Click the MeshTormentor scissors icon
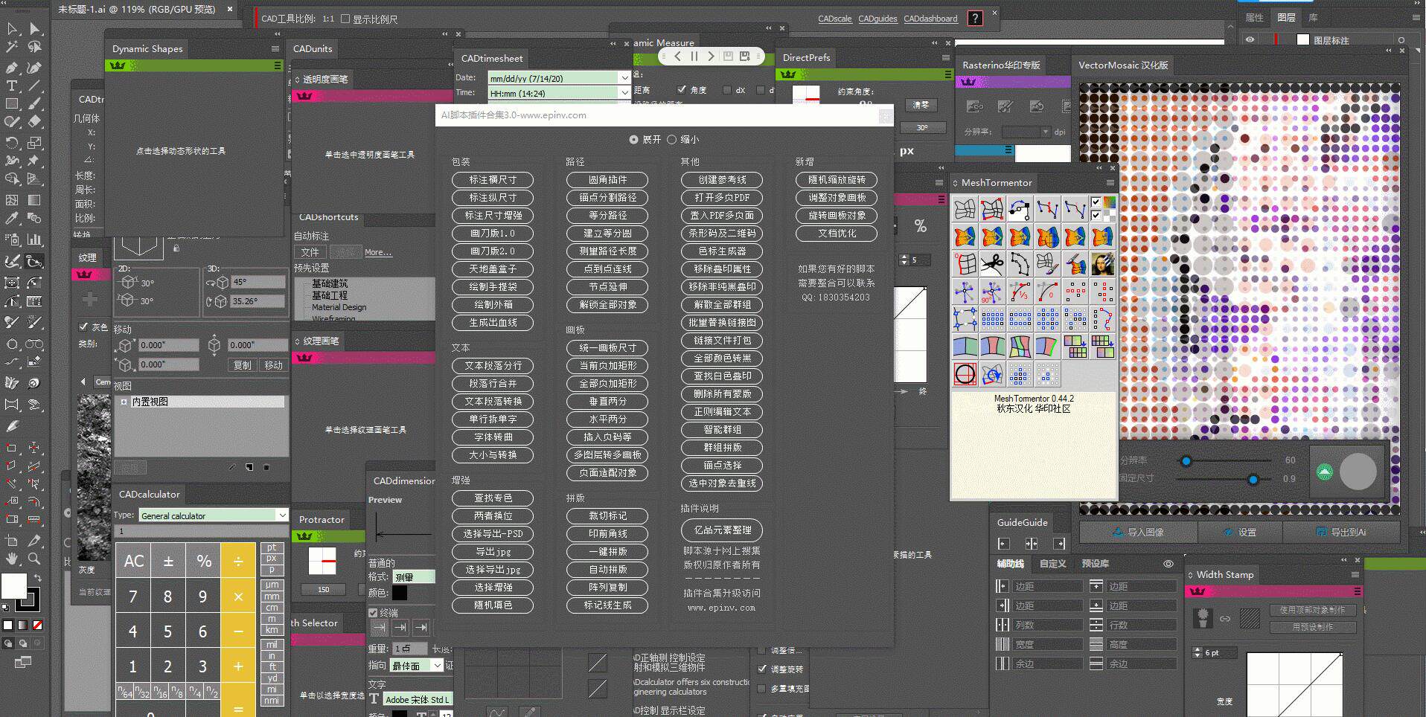 click(x=992, y=264)
